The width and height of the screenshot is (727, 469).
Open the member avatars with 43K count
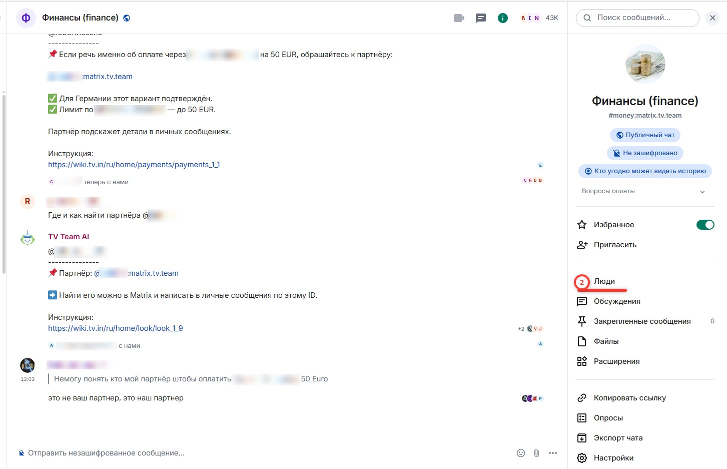[539, 18]
